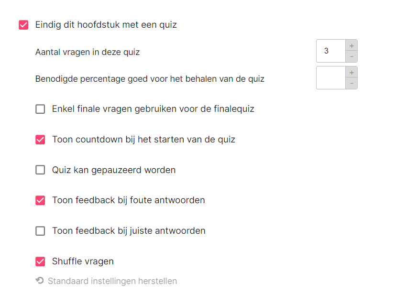Check 'Toon feedback bij juiste antwoorden' box
395x294 pixels.
pos(40,231)
